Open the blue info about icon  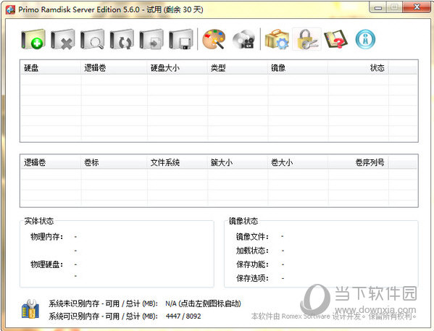pyautogui.click(x=365, y=40)
